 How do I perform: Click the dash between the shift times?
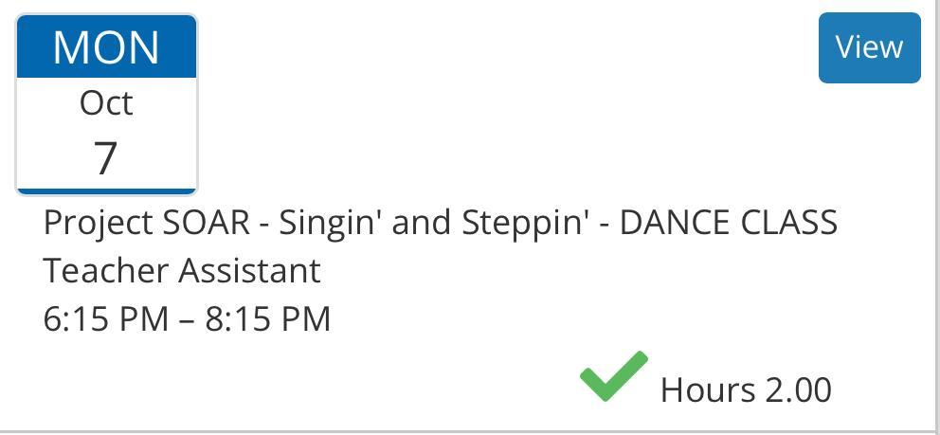(x=187, y=319)
